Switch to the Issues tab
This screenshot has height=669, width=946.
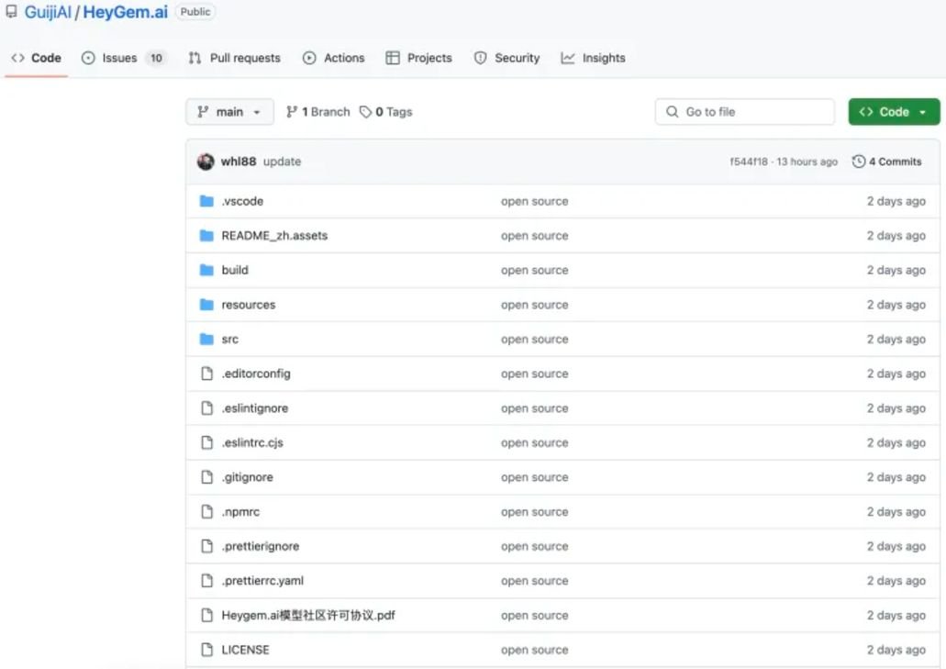[119, 58]
